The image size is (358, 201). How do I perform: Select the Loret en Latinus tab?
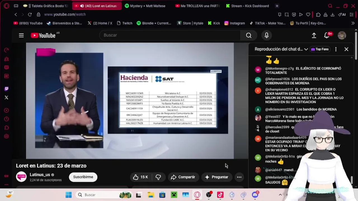(97, 6)
